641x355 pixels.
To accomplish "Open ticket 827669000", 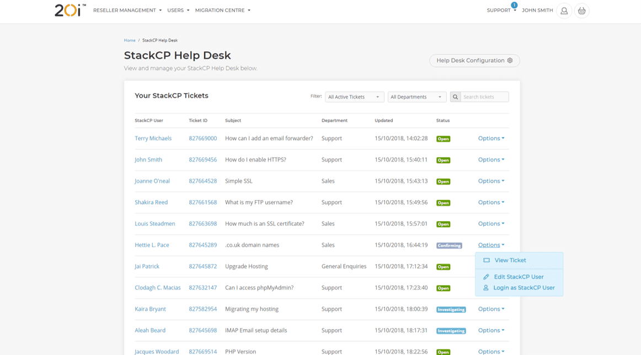I will tap(203, 138).
